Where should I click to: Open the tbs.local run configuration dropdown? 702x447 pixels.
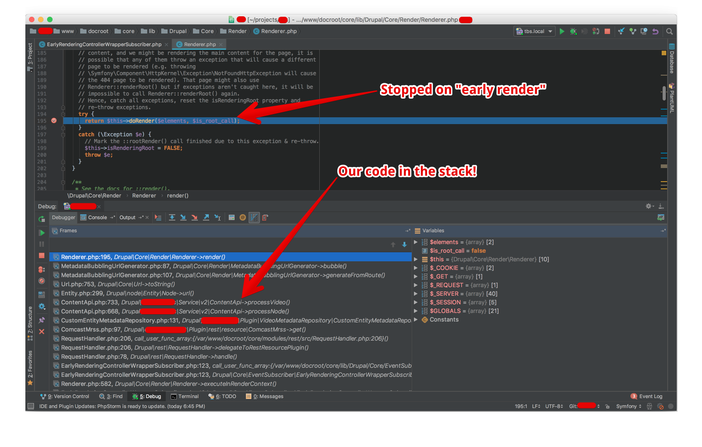(x=534, y=31)
